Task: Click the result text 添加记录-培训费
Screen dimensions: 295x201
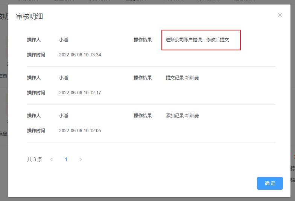Action: 182,116
